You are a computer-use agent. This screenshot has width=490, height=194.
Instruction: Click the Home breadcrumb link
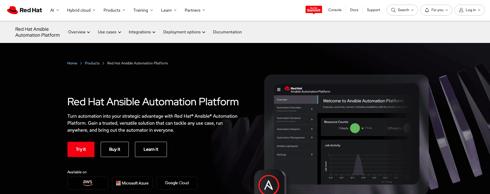tap(72, 63)
